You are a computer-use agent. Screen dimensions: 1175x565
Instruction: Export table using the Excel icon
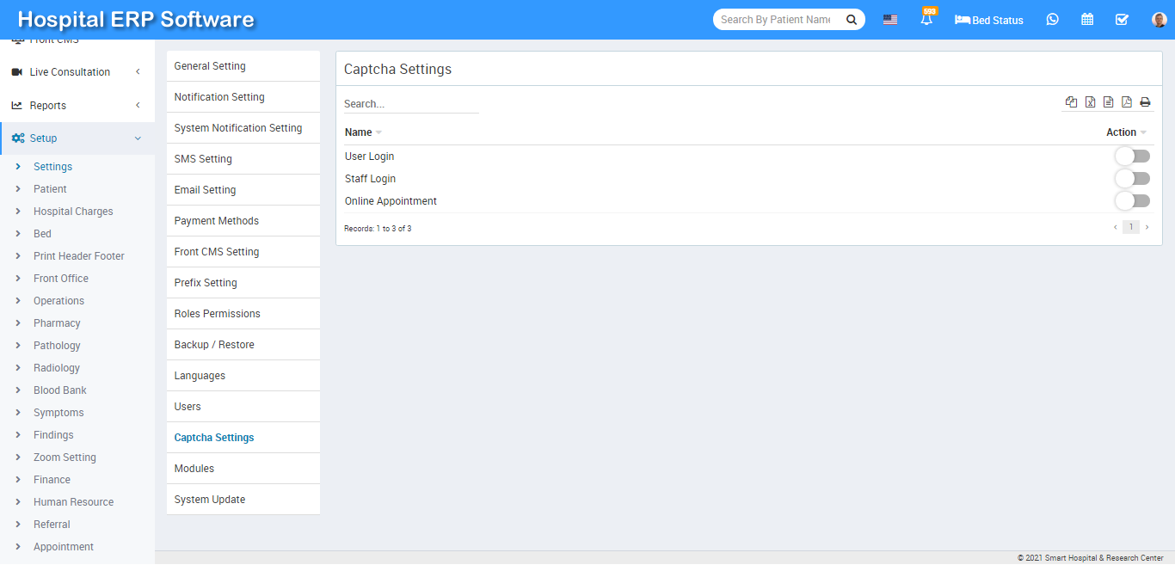tap(1090, 102)
